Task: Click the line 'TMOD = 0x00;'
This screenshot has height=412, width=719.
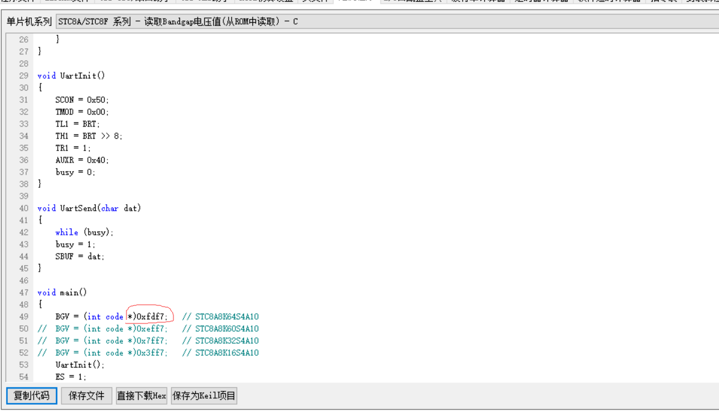Action: (82, 112)
